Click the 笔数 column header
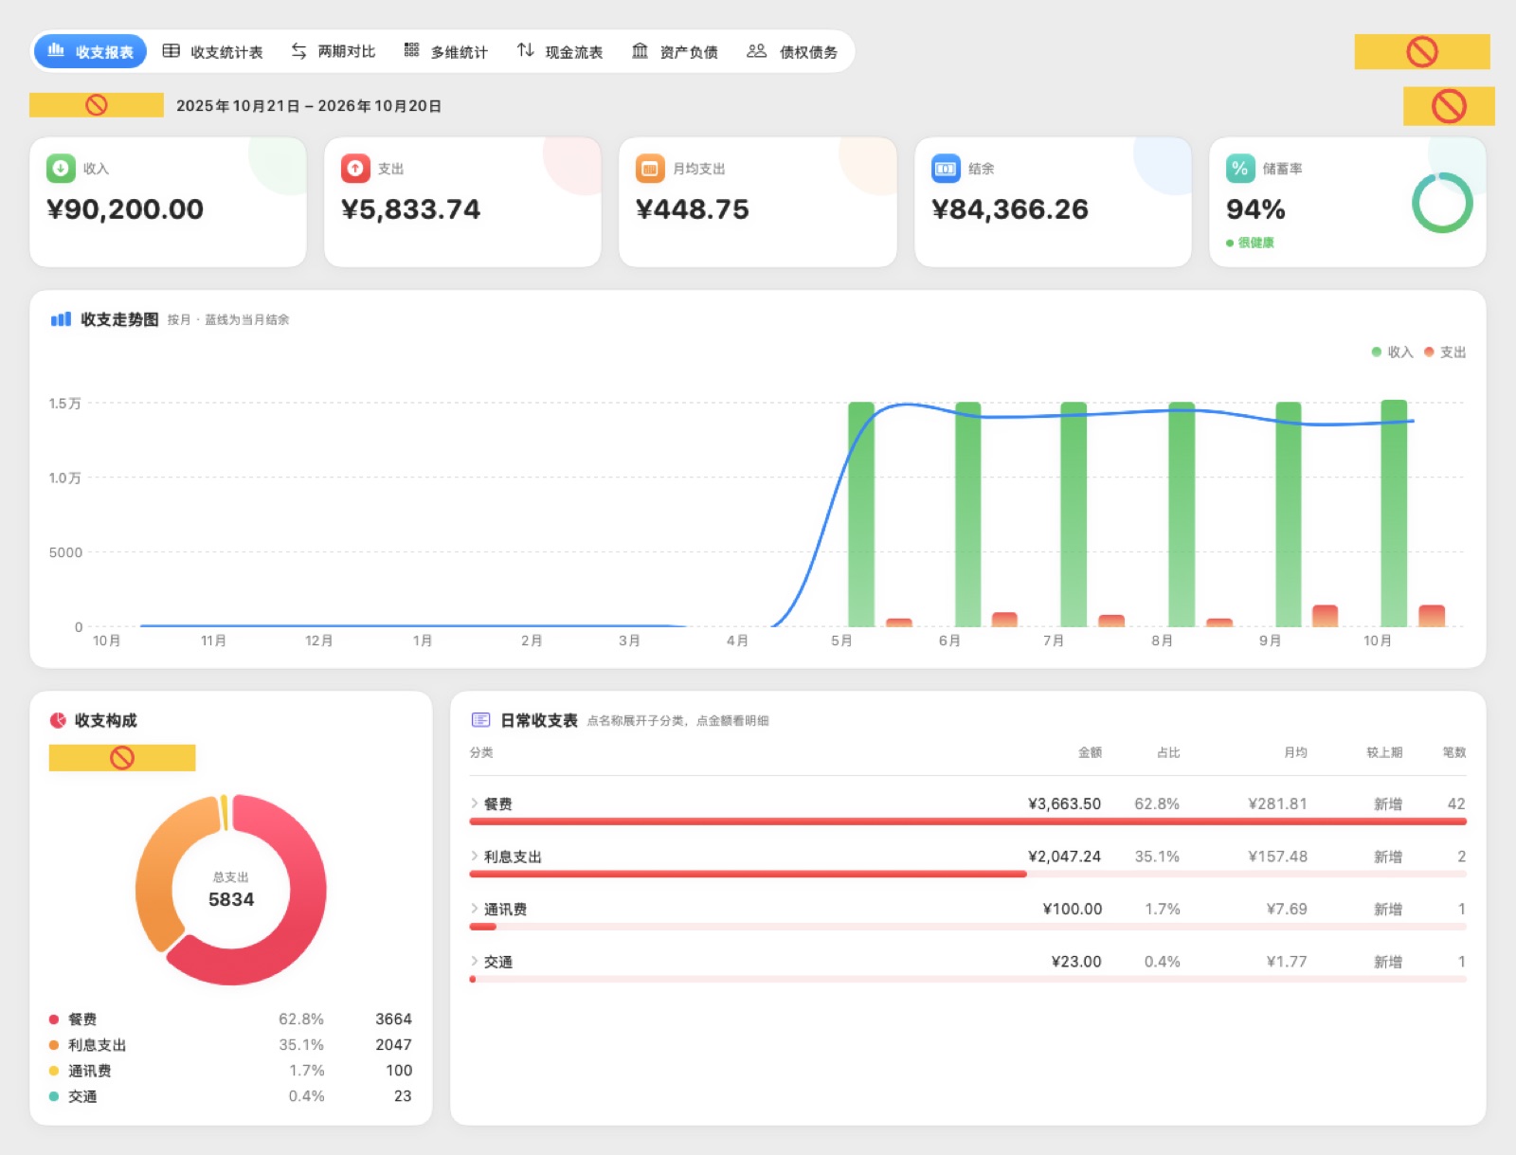Screen dimensions: 1516x1155 pyautogui.click(x=1454, y=752)
